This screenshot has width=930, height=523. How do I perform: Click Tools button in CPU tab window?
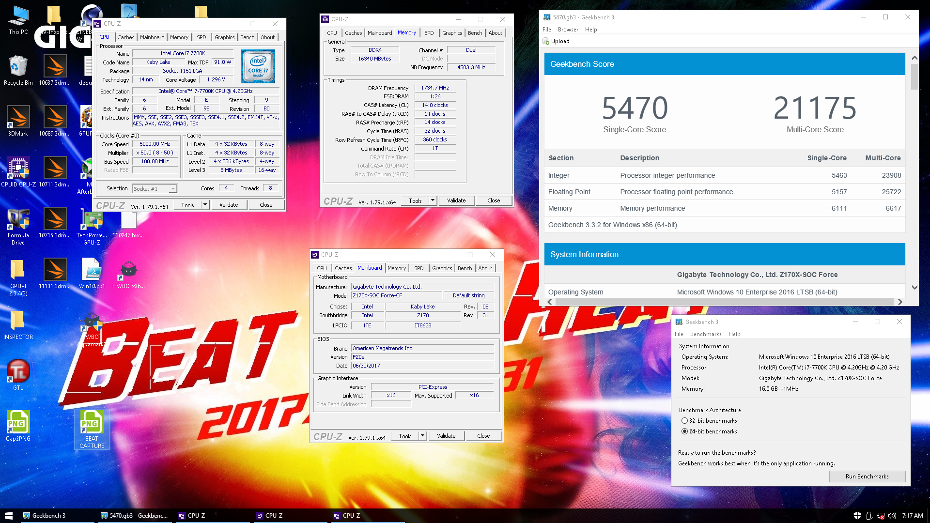click(x=188, y=205)
